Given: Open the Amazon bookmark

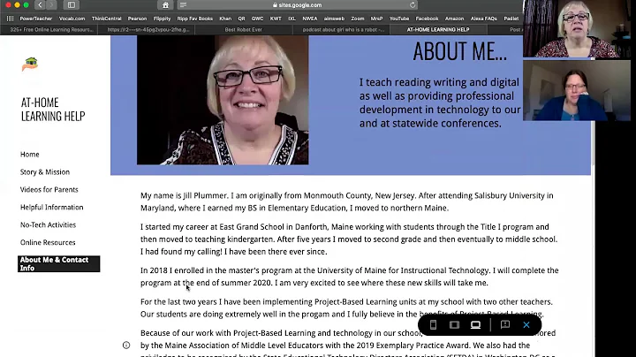Looking at the screenshot, I should (454, 19).
